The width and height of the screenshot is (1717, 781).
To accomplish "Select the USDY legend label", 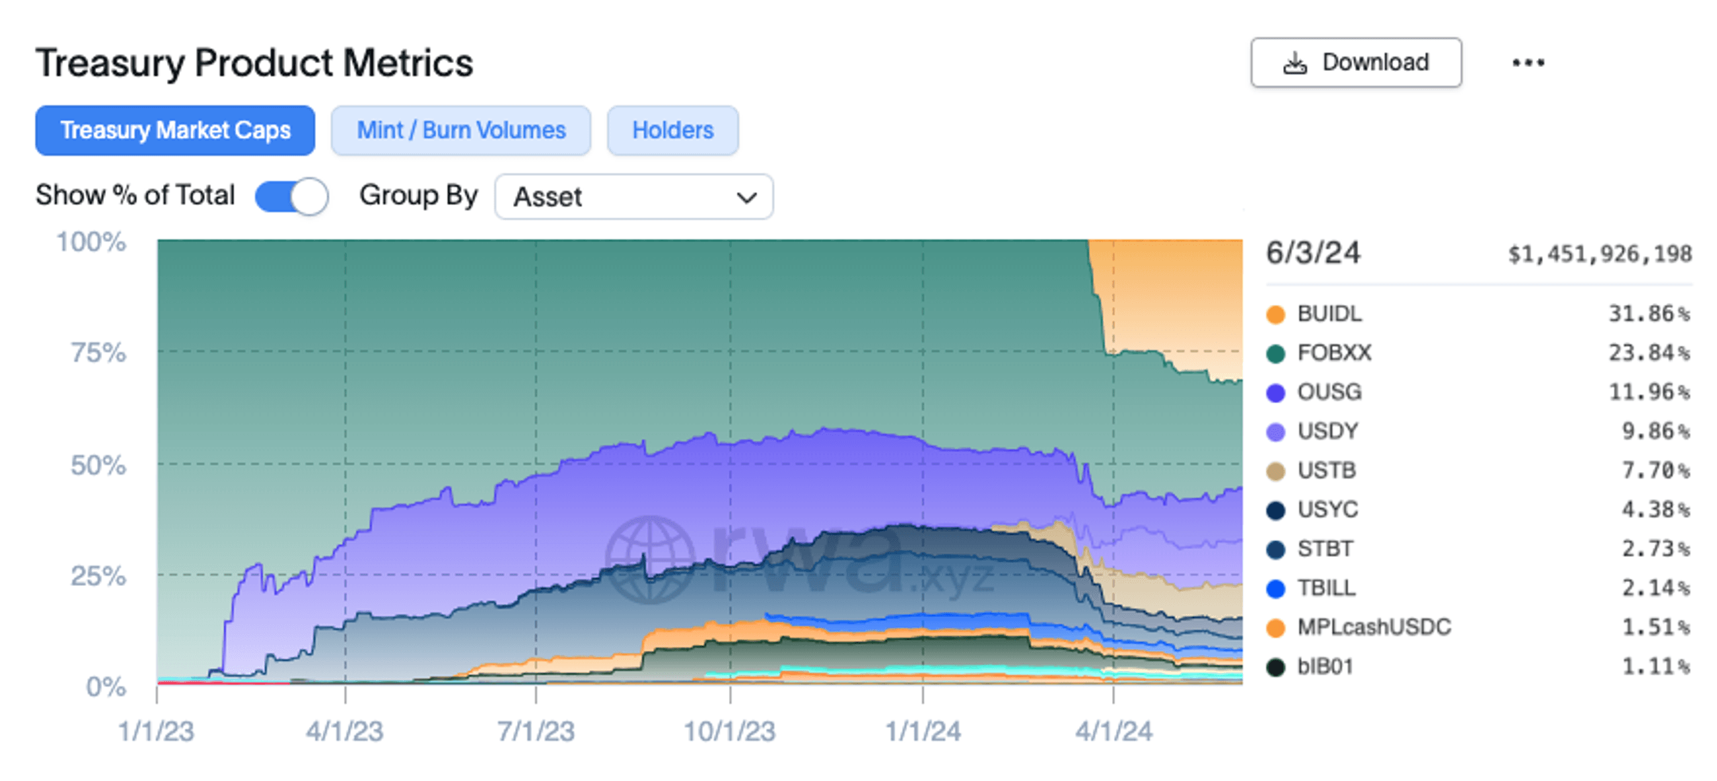I will pyautogui.click(x=1327, y=431).
